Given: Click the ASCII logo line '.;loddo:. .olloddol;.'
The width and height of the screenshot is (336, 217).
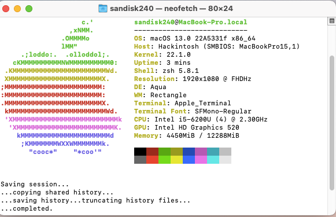Looking at the screenshot, I should pos(65,54).
